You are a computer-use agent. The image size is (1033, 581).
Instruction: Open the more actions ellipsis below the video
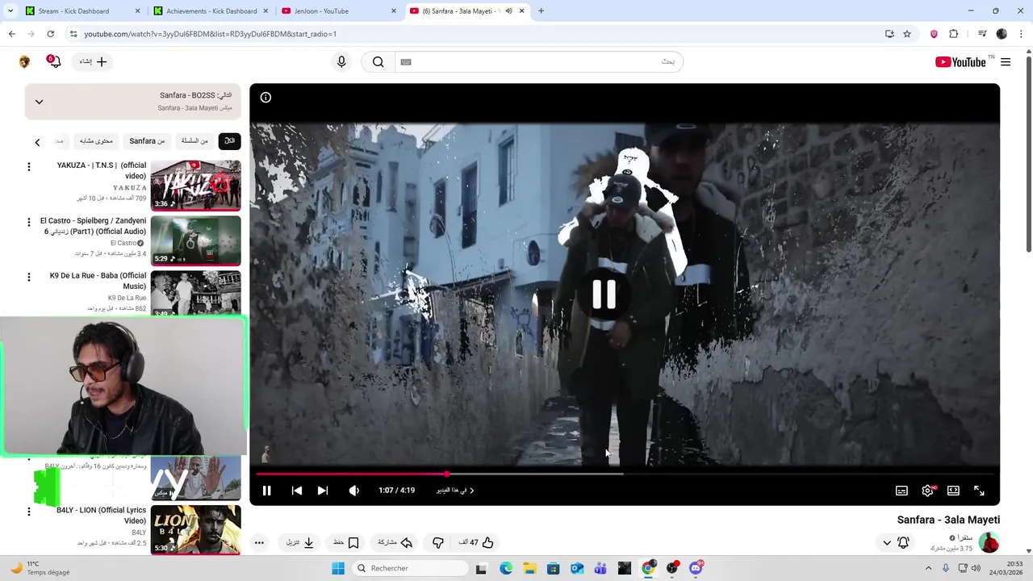[x=259, y=542]
